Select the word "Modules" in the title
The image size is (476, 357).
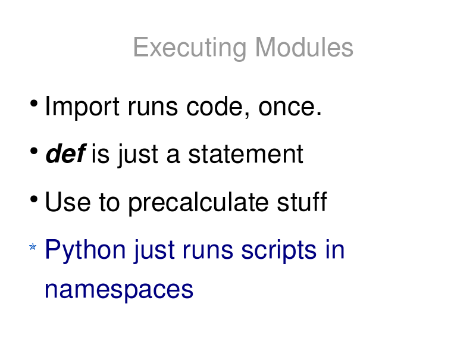point(304,47)
